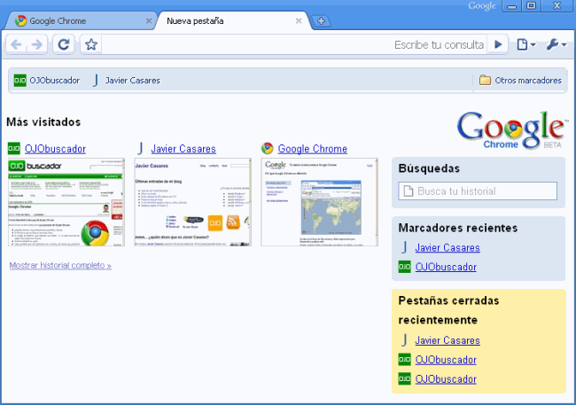Viewport: 576px width, 405px height.
Task: Open OJObuscador in Marcadores recientes
Action: 446,267
